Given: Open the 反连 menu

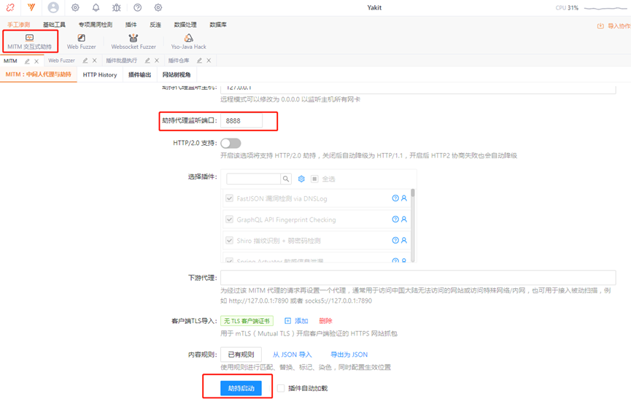Looking at the screenshot, I should 155,25.
